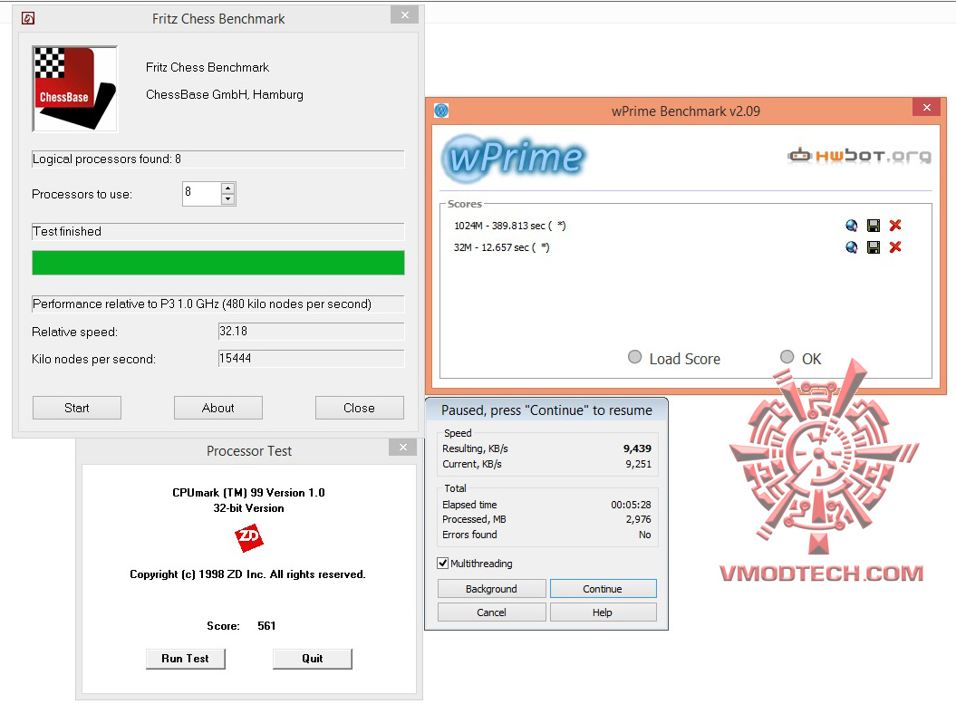
Task: Click the wPrime logo graphic
Action: (514, 159)
